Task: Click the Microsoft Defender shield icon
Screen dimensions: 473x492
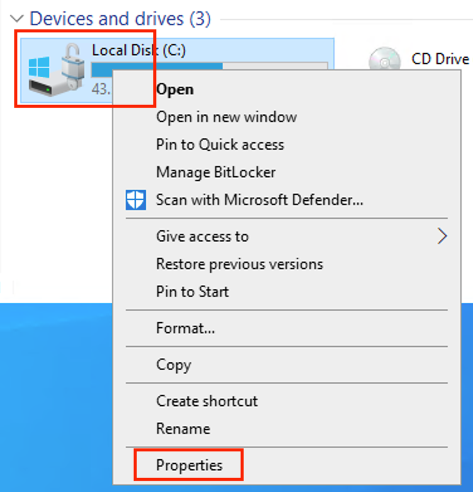Action: click(x=135, y=200)
